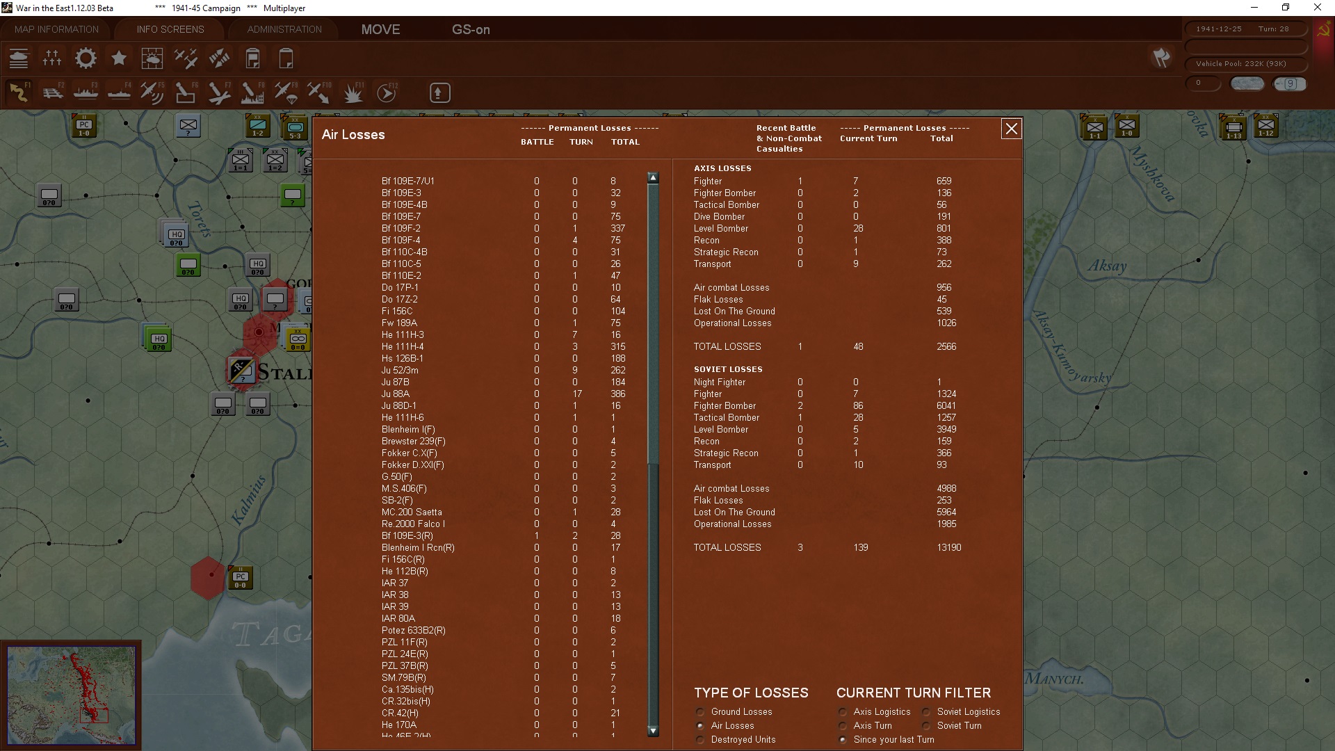Open the ADMINISTRATION menu

point(282,29)
